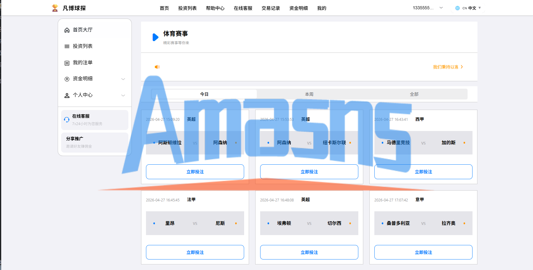Click the blue play icon beside 体育赛事
Screen dimensions: 533x270
[x=156, y=37]
